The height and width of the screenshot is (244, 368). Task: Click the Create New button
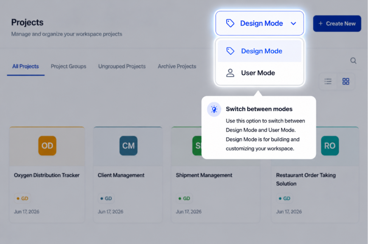pyautogui.click(x=337, y=23)
